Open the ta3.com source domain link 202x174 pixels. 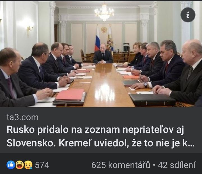pos(22,117)
